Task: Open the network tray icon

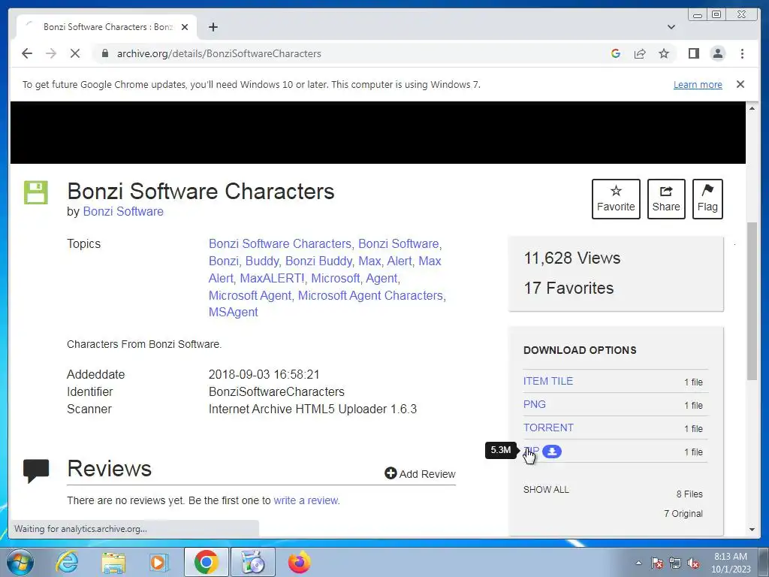Action: coord(675,563)
